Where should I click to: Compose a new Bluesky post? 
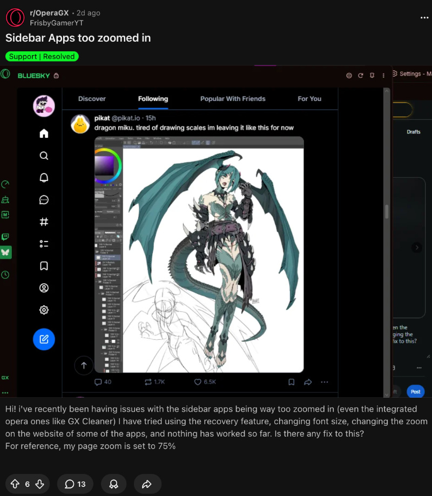coord(44,339)
